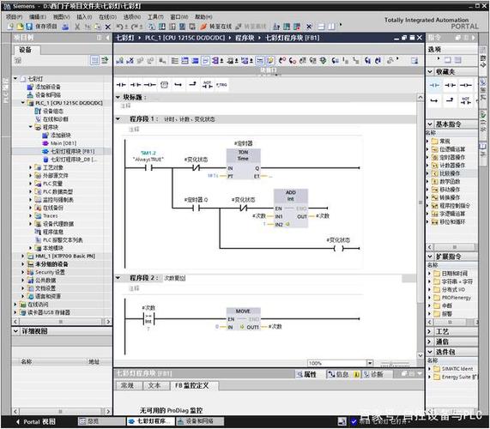Screen dimensions: 490x429
Task: Insert a normally closed contact from LAD toolbar
Action: click(136, 85)
